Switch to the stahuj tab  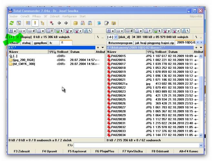coord(26,43)
